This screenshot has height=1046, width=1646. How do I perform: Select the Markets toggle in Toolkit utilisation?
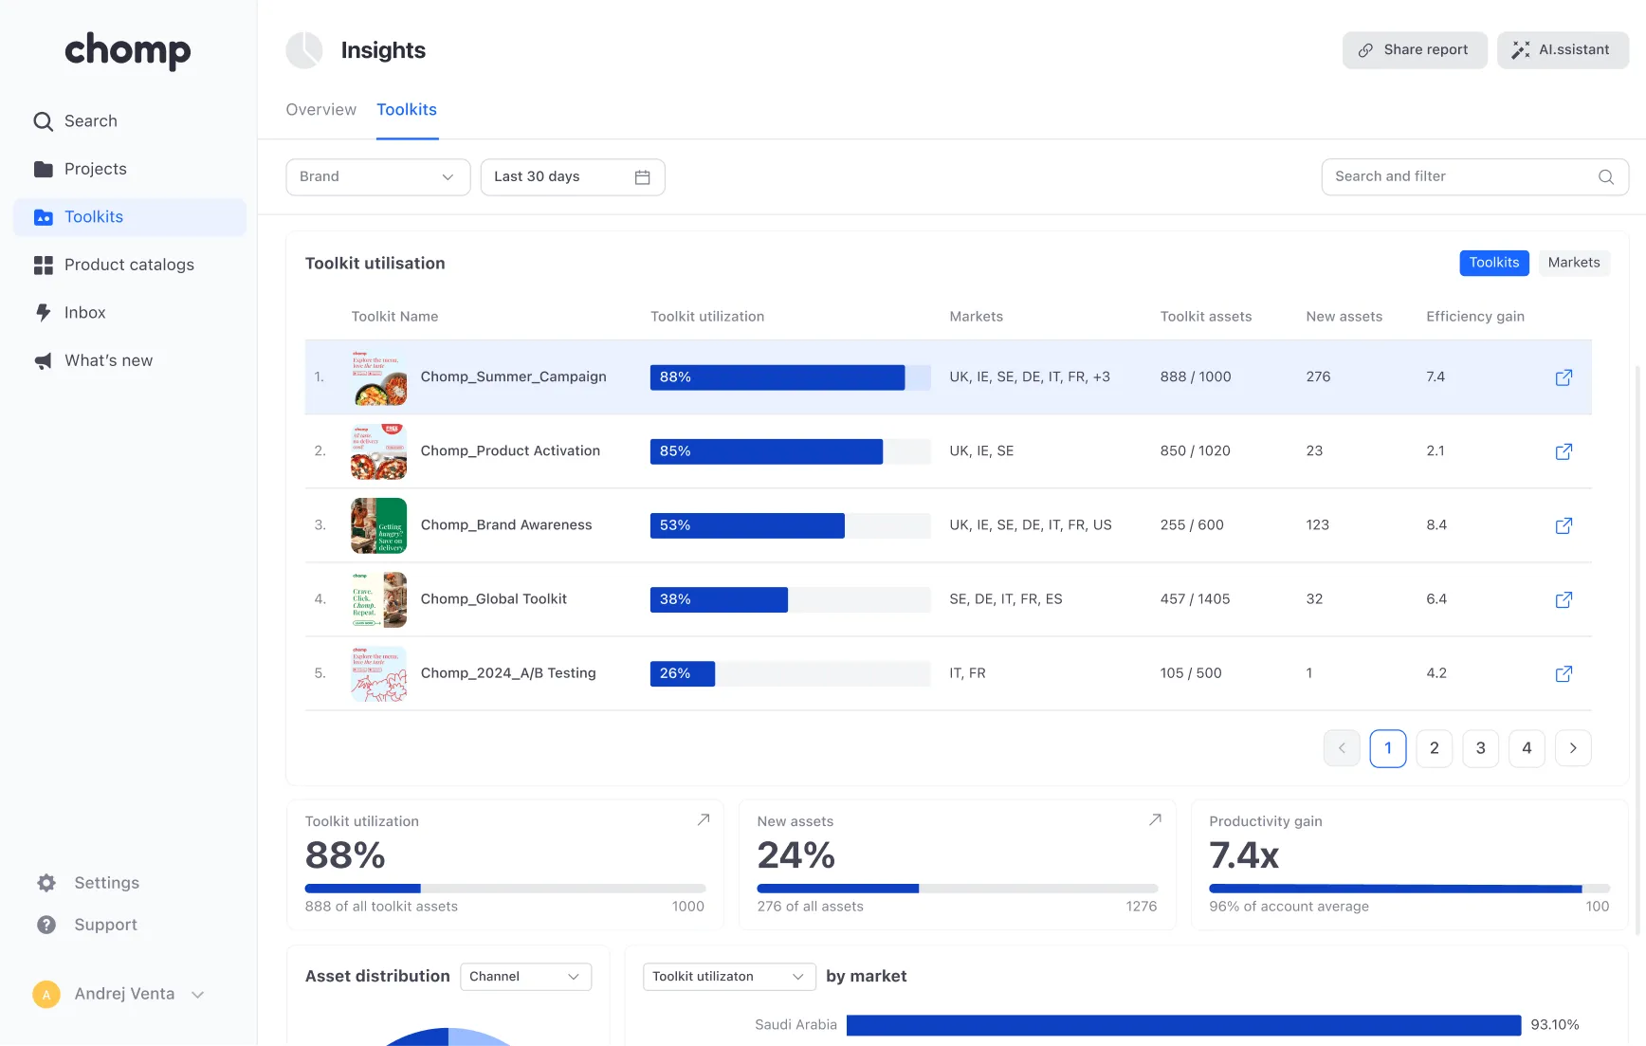tap(1574, 263)
